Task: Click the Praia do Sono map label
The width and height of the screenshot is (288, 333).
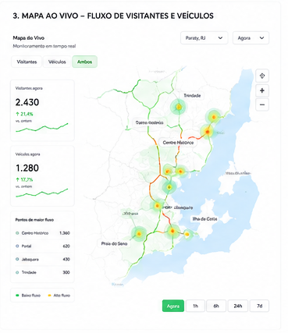Action: coord(114,243)
